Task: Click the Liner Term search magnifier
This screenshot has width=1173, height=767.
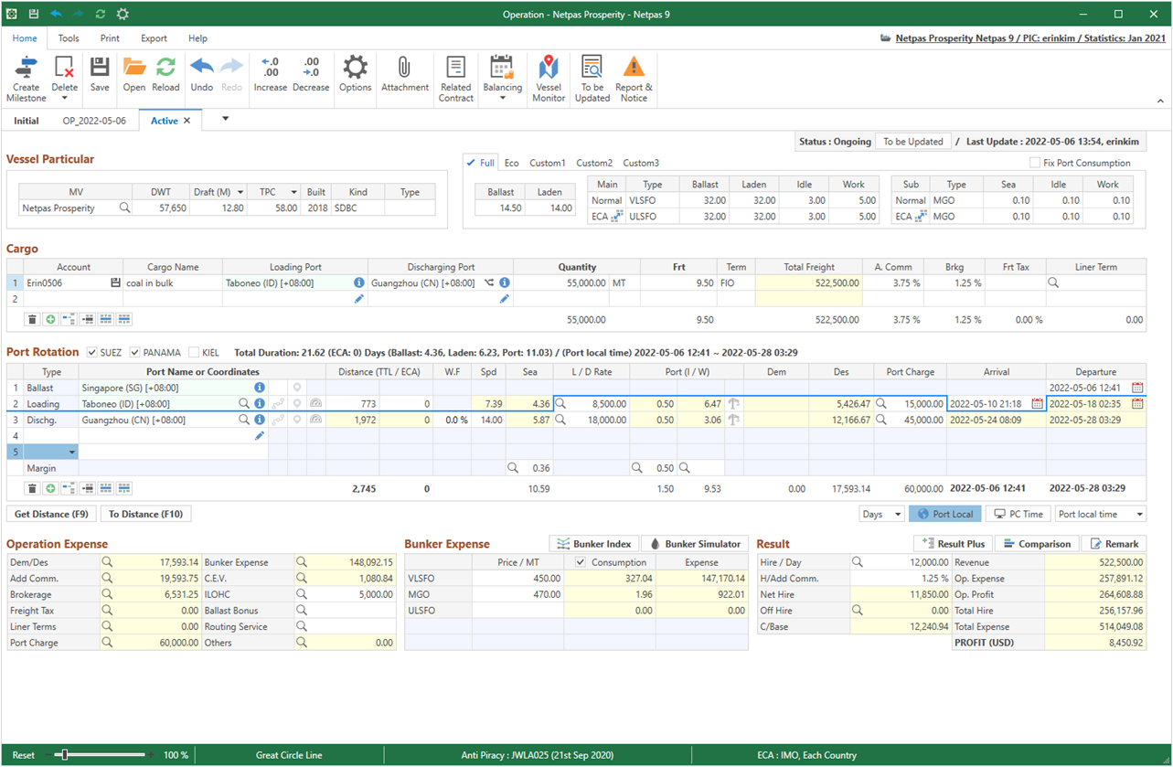Action: tap(1054, 283)
